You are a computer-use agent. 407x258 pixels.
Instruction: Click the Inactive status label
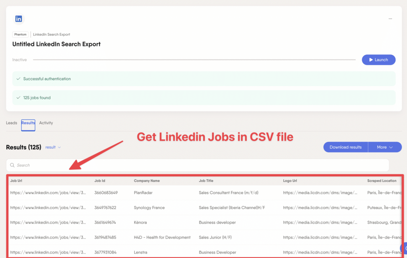(x=19, y=60)
